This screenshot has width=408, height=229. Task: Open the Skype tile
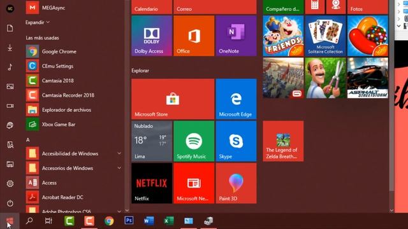[x=236, y=141]
